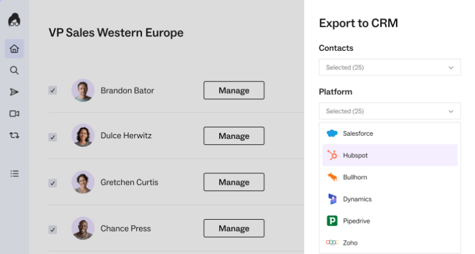Open the list icon in sidebar
This screenshot has width=475, height=254.
[x=14, y=173]
